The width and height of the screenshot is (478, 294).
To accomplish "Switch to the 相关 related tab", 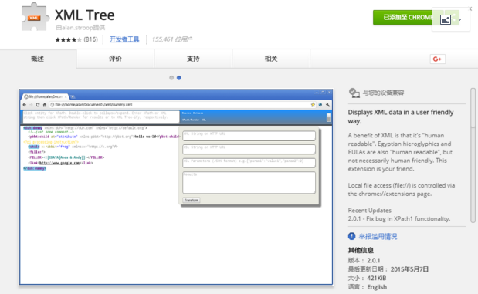I will pyautogui.click(x=271, y=59).
